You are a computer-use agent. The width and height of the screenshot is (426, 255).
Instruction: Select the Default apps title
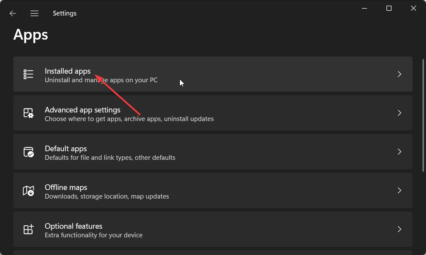(x=66, y=149)
